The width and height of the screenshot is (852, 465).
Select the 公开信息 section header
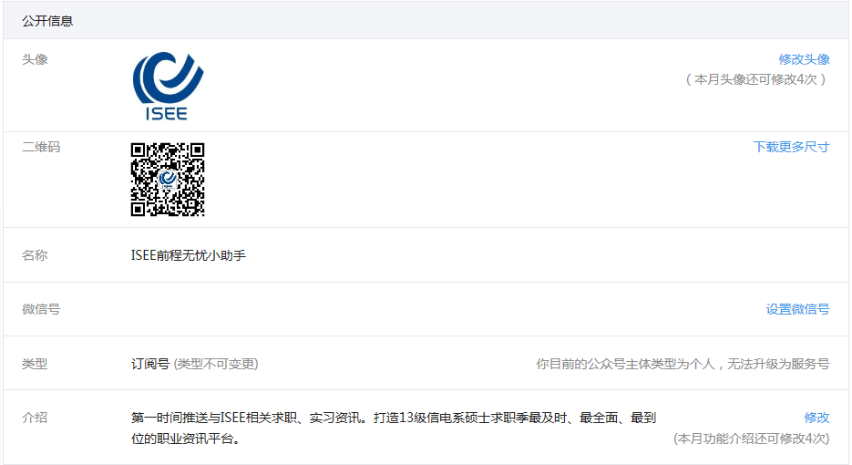47,21
